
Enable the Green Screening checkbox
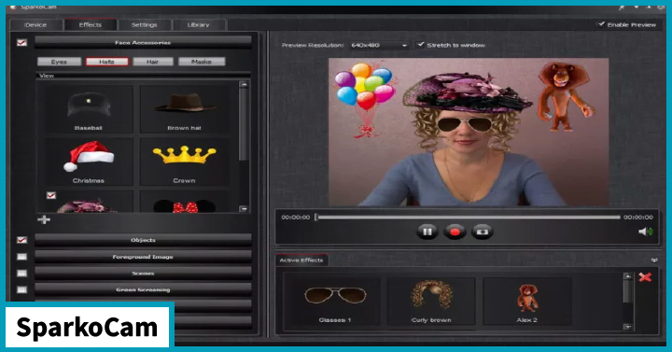pos(21,289)
